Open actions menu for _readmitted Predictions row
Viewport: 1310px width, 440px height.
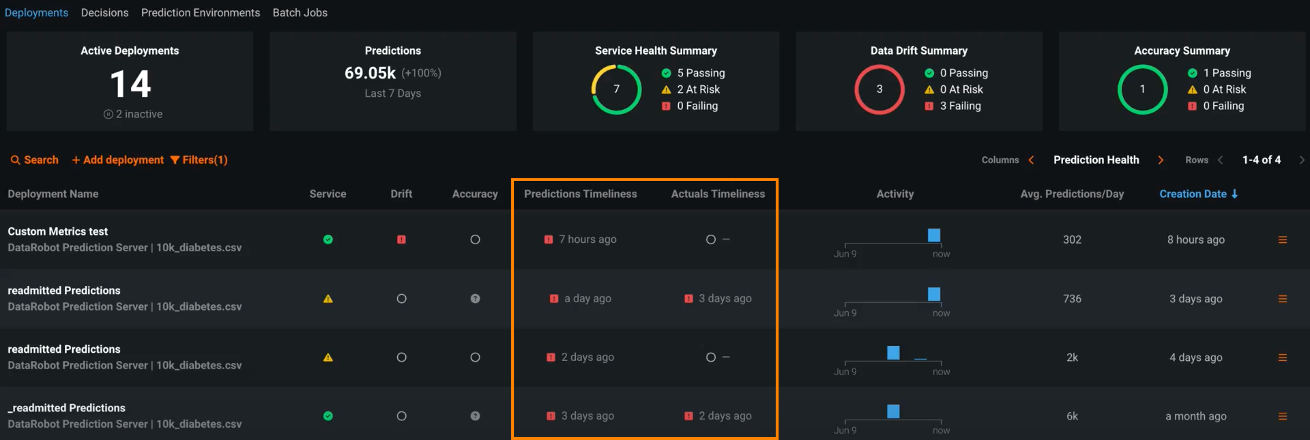(1282, 416)
